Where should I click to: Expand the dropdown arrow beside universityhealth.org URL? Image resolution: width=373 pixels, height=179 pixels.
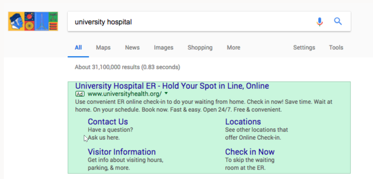[166, 93]
